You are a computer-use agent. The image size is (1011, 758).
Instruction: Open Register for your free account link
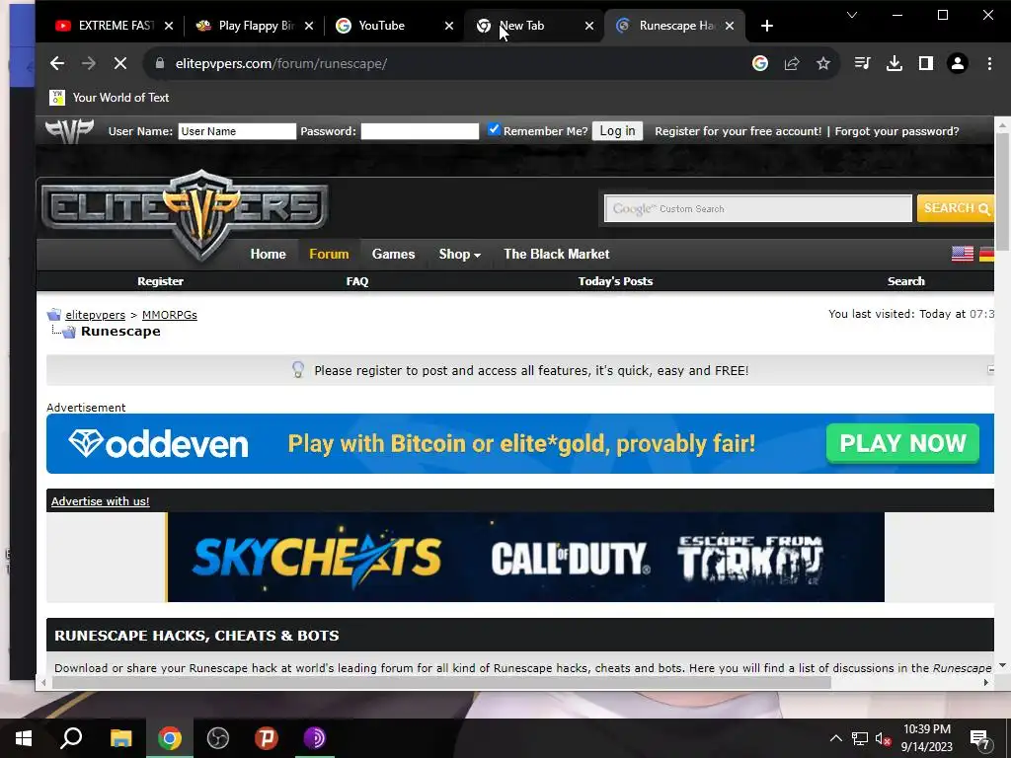tap(739, 131)
